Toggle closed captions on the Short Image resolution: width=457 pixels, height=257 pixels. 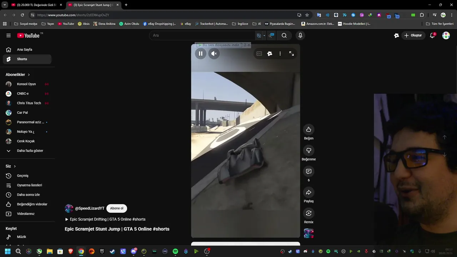(x=259, y=54)
